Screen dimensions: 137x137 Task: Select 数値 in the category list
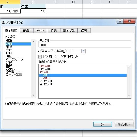point(18,44)
